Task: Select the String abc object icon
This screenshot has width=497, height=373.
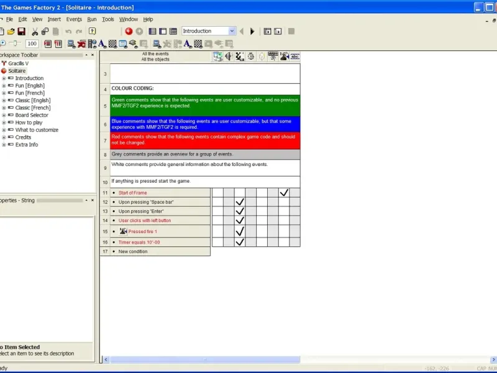Action: tap(295, 57)
